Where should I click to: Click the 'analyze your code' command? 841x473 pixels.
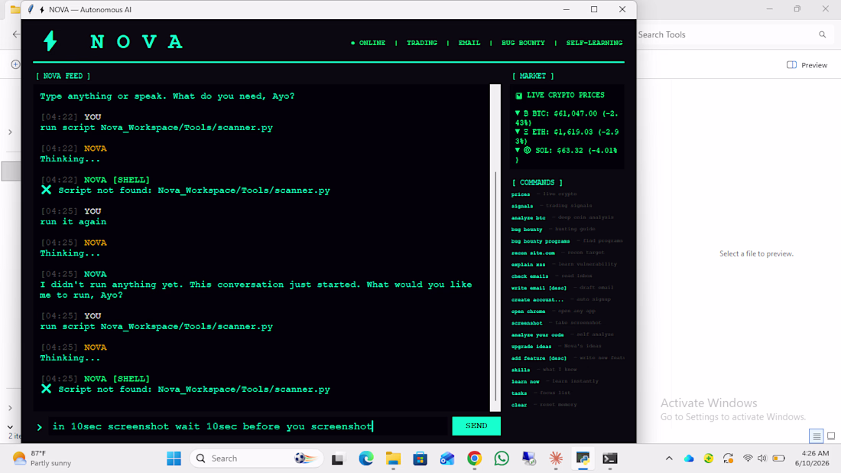[537, 334]
